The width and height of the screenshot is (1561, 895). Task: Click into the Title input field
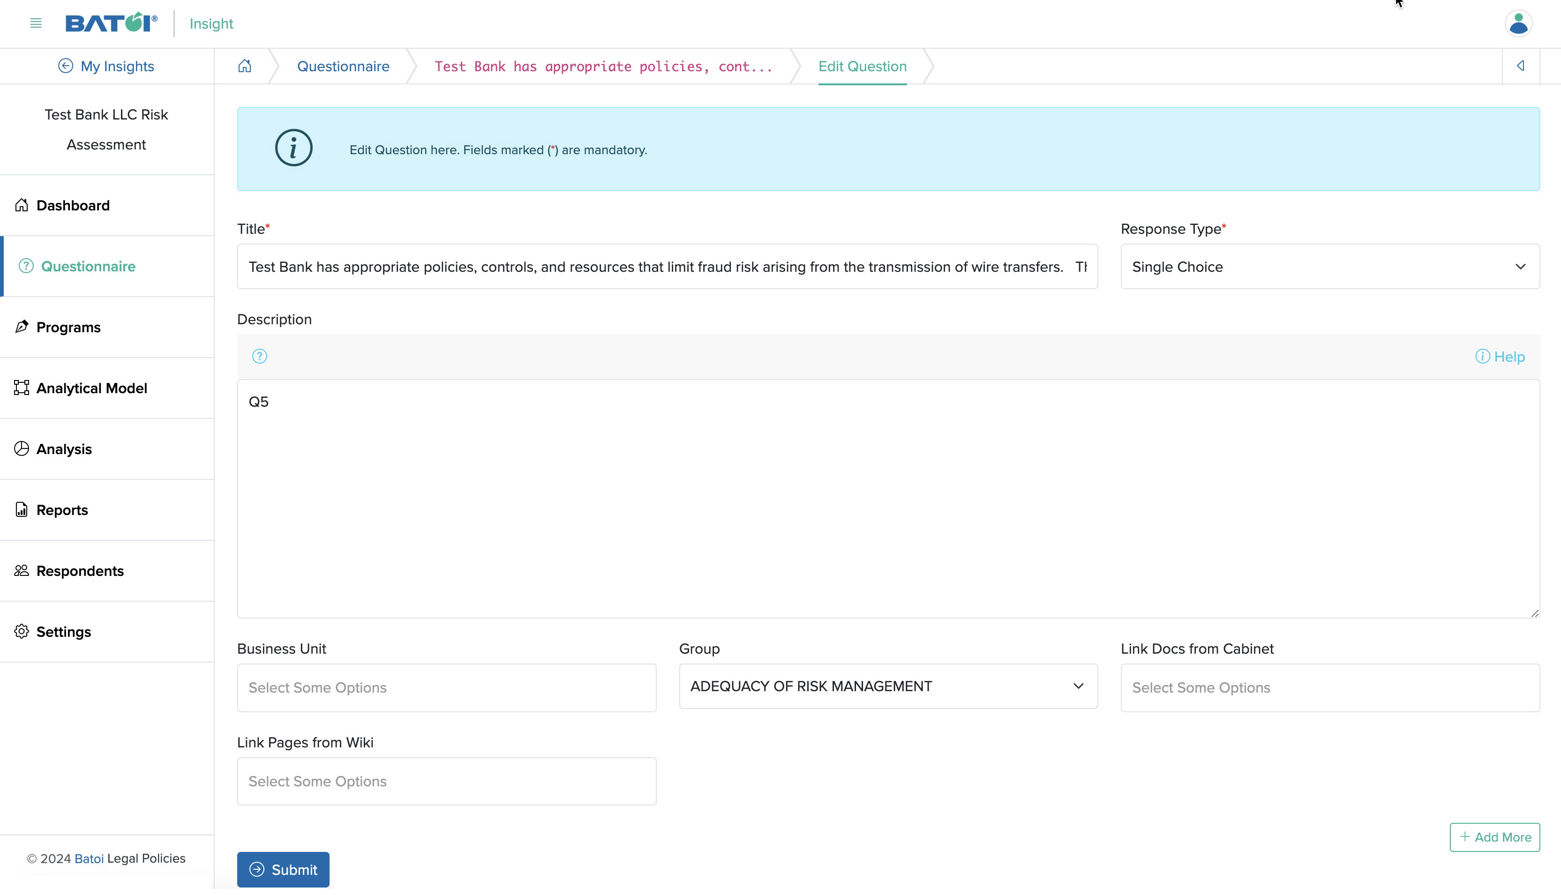667,267
